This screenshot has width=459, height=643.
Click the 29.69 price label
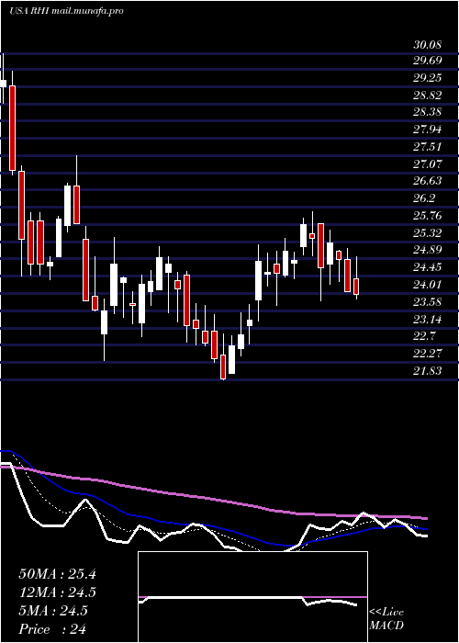tap(428, 62)
